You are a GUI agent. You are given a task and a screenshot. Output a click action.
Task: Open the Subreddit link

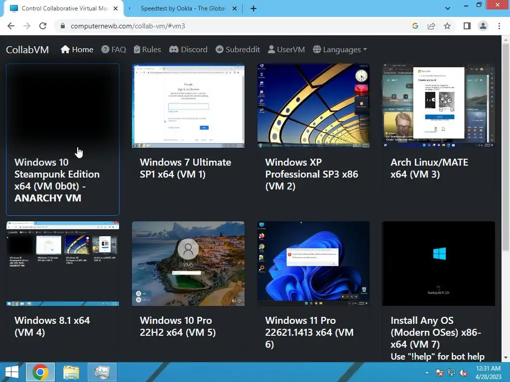click(238, 49)
